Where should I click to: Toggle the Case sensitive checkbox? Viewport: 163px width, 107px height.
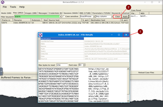(64, 16)
